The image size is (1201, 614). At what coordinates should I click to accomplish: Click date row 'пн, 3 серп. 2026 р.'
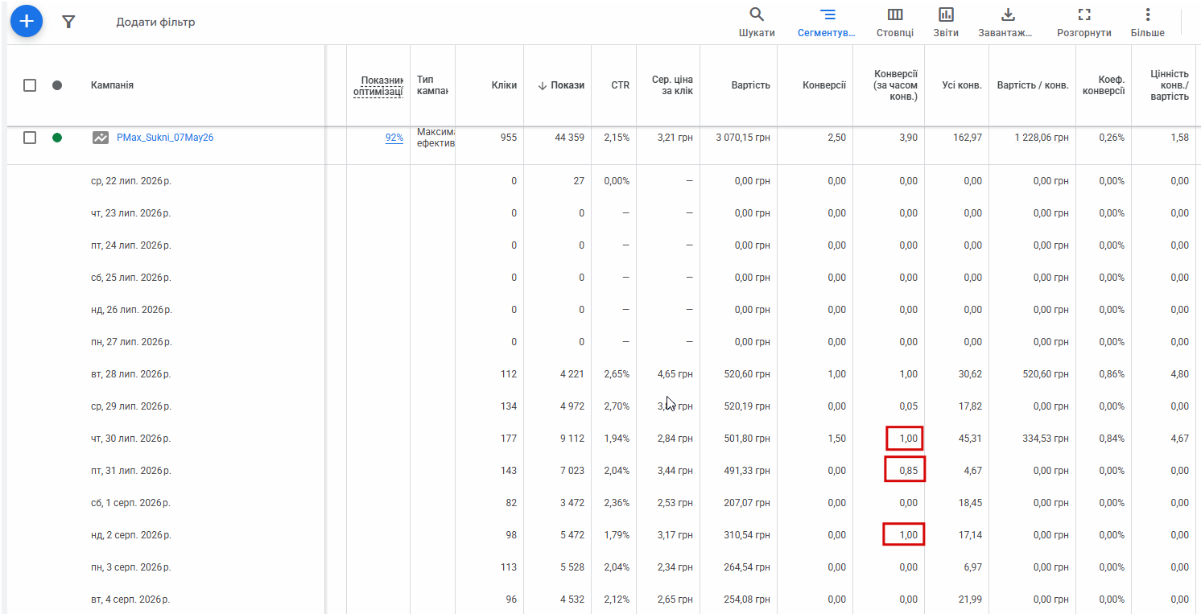pos(131,567)
